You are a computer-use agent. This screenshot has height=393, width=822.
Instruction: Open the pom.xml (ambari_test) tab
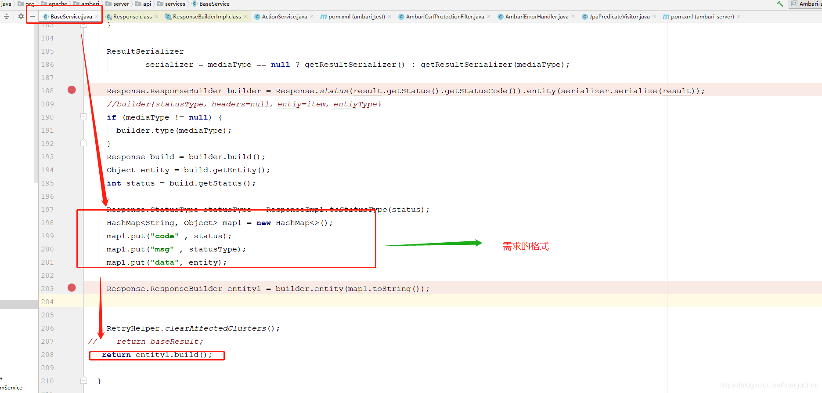356,17
